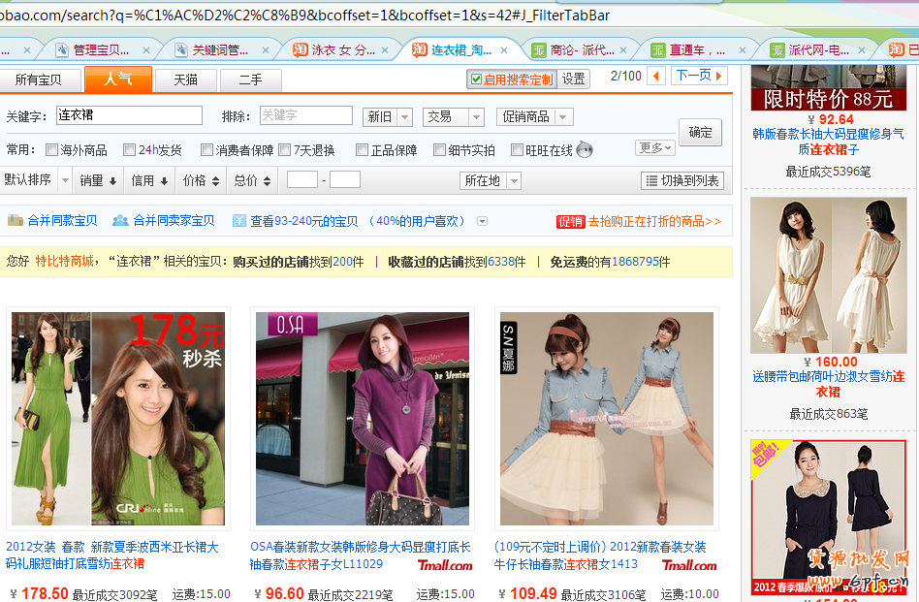This screenshot has width=919, height=602.
Task: Click the maximum price input box
Action: coord(345,180)
